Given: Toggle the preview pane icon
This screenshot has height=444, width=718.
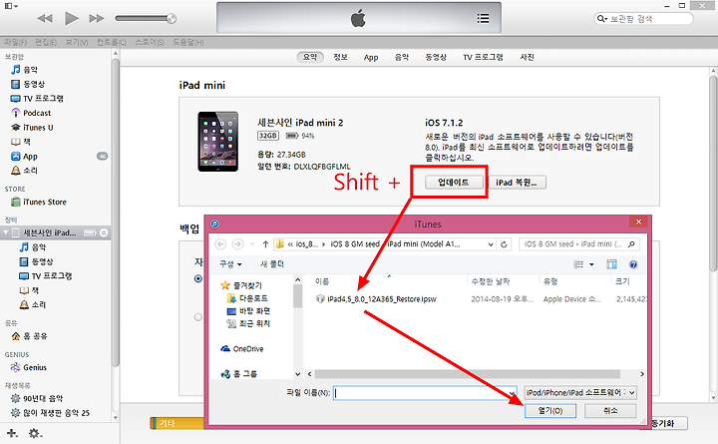Looking at the screenshot, I should point(611,264).
